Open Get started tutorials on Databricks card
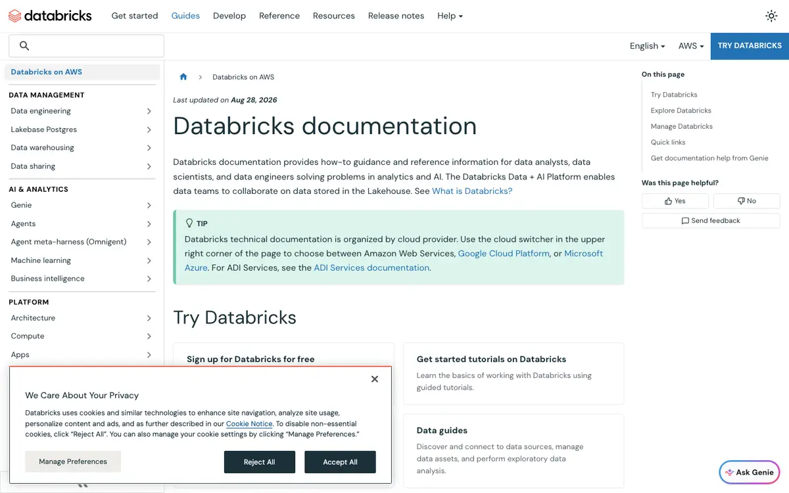This screenshot has height=493, width=789. pyautogui.click(x=514, y=373)
